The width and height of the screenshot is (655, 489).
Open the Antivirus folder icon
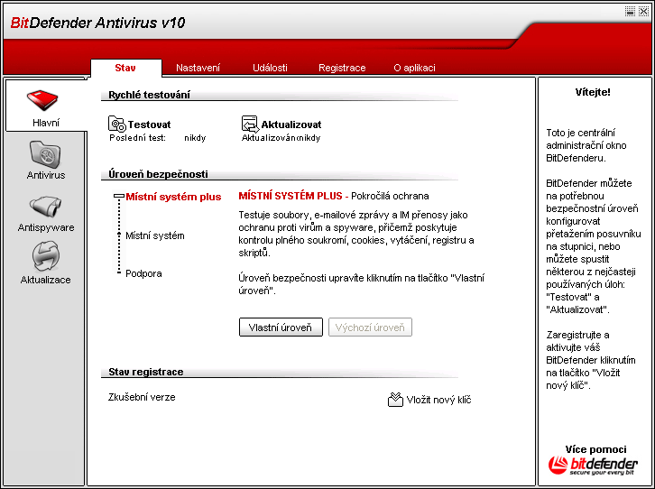[x=45, y=154]
